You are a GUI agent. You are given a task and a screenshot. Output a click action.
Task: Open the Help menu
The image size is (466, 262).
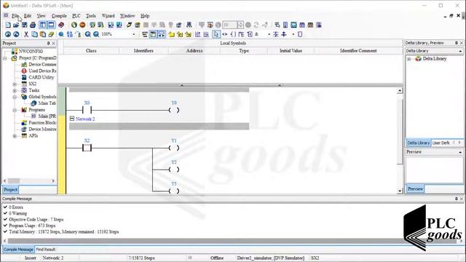[145, 16]
